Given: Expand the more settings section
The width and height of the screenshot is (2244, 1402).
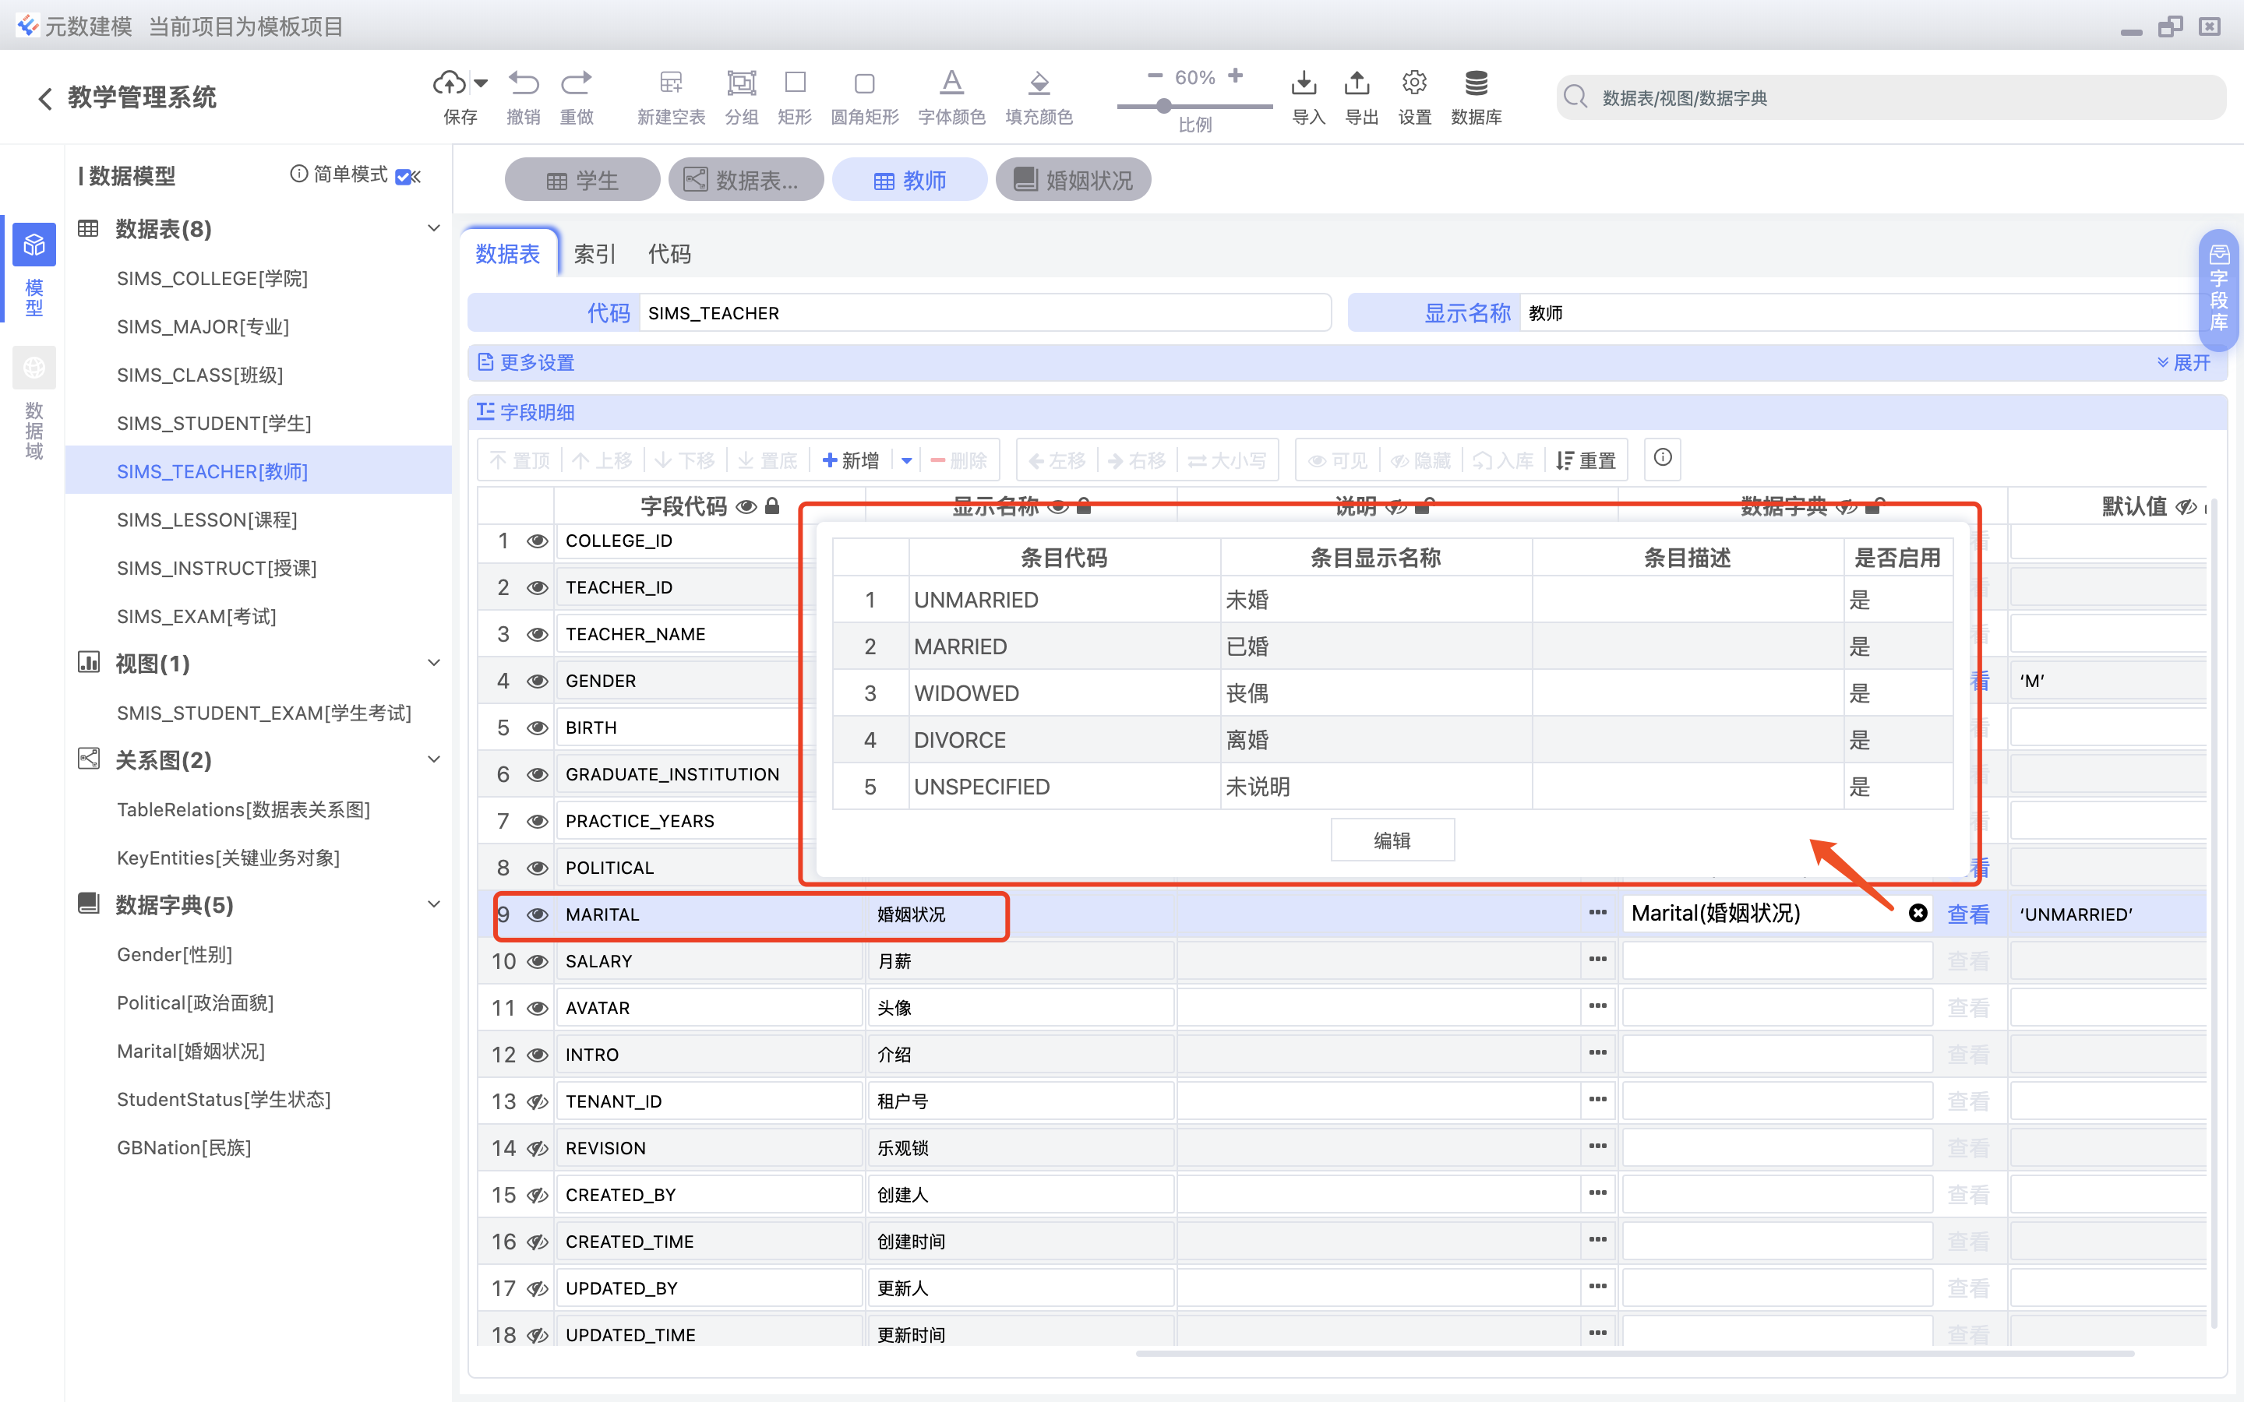Looking at the screenshot, I should tap(2184, 362).
